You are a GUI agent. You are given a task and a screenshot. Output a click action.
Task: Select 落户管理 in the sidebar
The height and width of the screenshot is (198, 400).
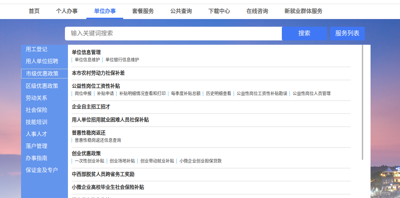click(x=36, y=146)
